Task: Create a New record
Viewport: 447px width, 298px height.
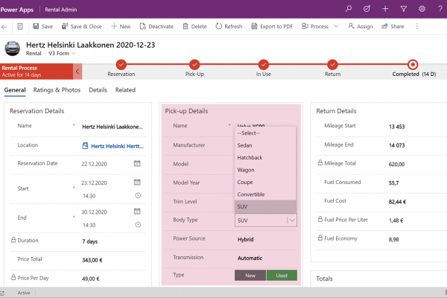Action: click(121, 27)
